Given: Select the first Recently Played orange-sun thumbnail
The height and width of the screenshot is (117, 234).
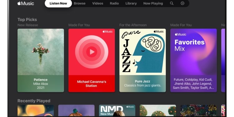Looking at the screenshot, I should pos(36,110).
